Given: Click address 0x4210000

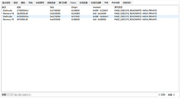Looking at the screenshot, I should tap(55, 17).
